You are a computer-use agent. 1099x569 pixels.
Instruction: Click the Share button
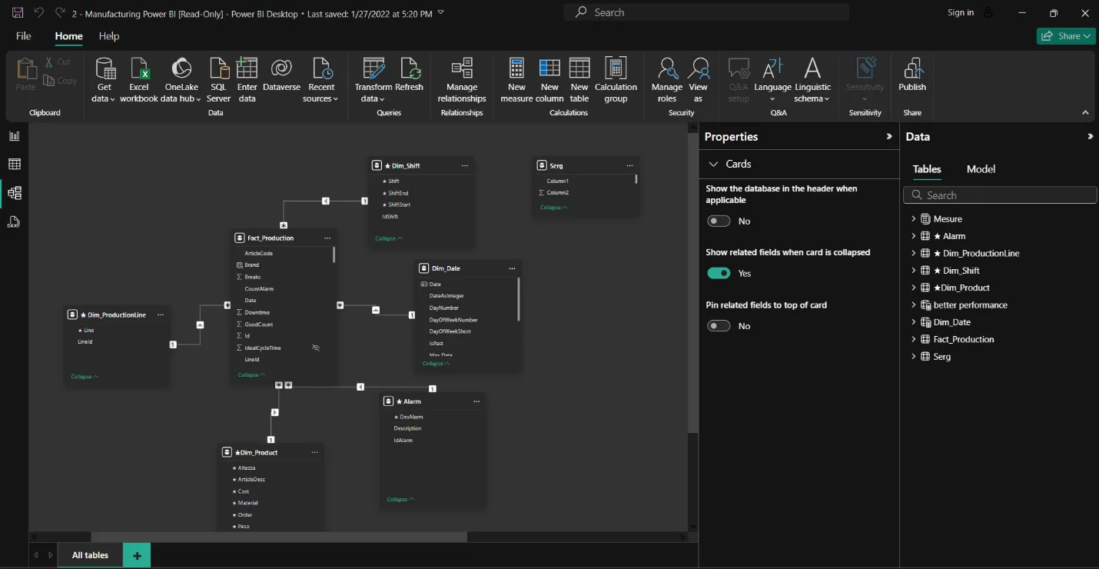click(1065, 36)
